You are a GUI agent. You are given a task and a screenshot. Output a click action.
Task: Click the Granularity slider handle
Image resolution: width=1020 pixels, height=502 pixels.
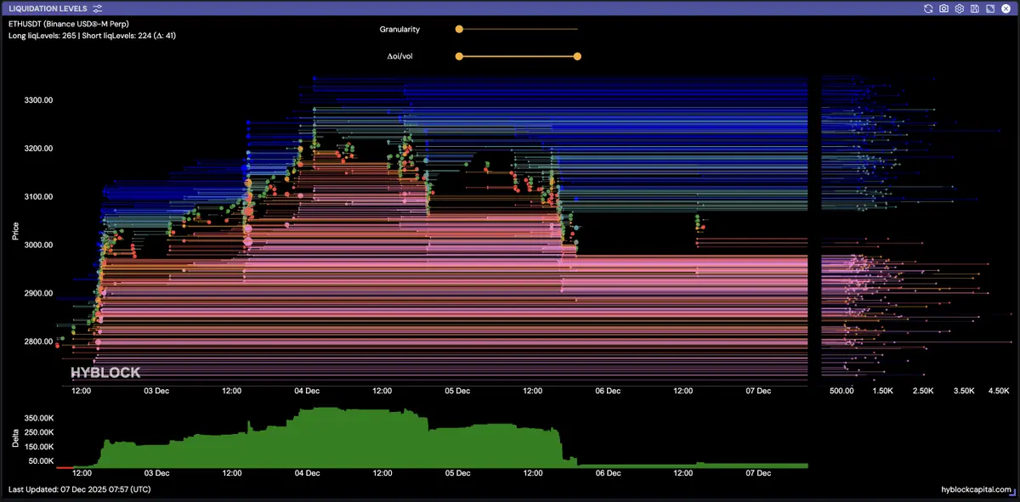(459, 29)
